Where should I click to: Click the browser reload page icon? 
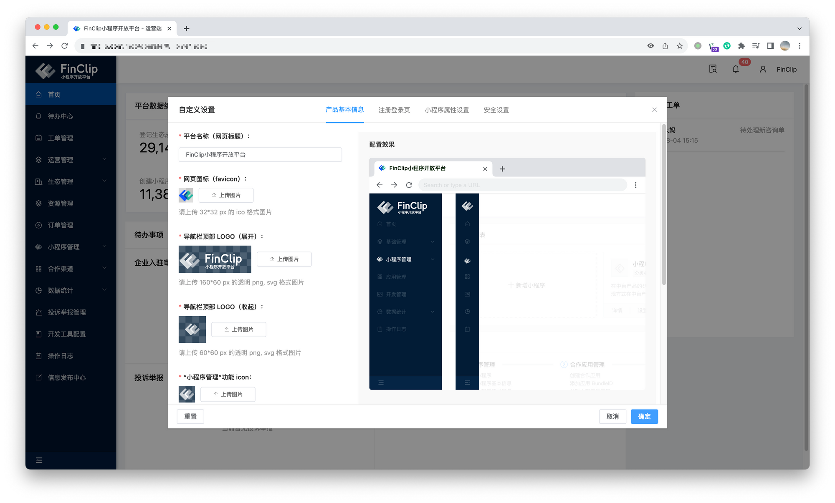pyautogui.click(x=64, y=46)
